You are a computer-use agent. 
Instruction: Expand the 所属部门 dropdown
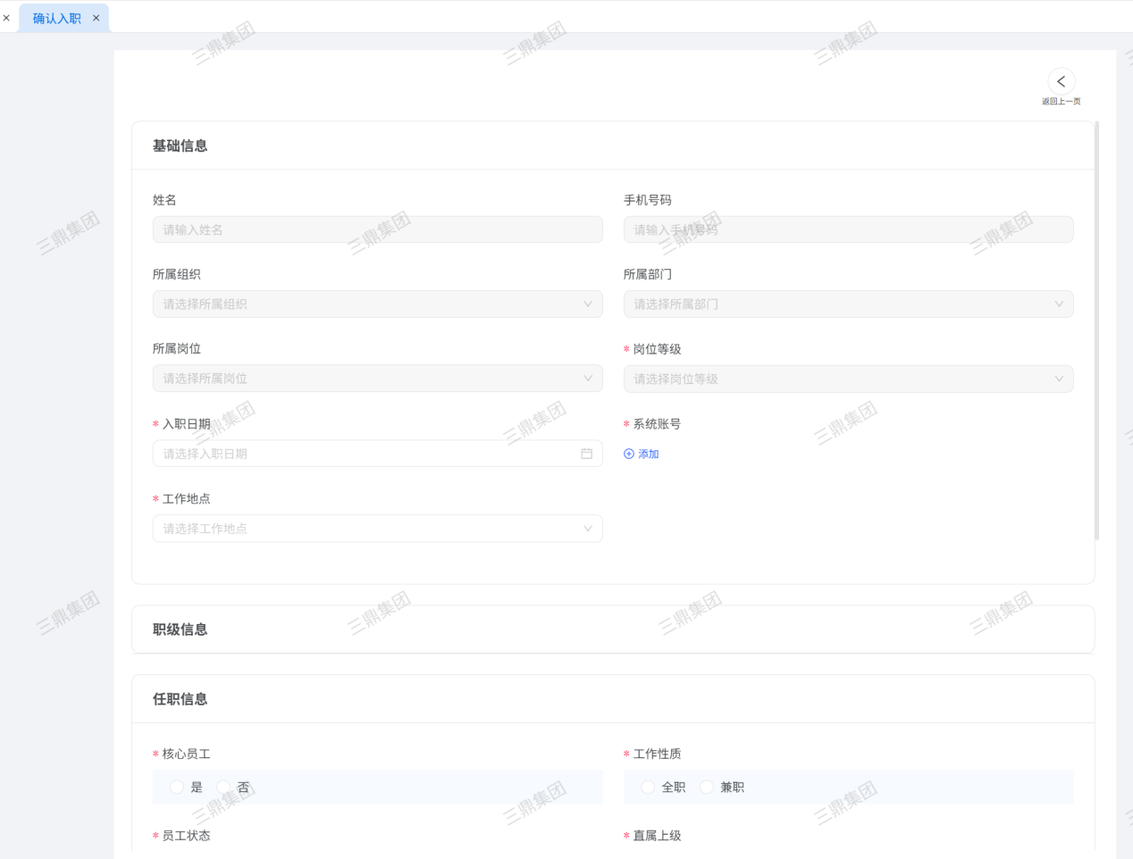tap(848, 304)
